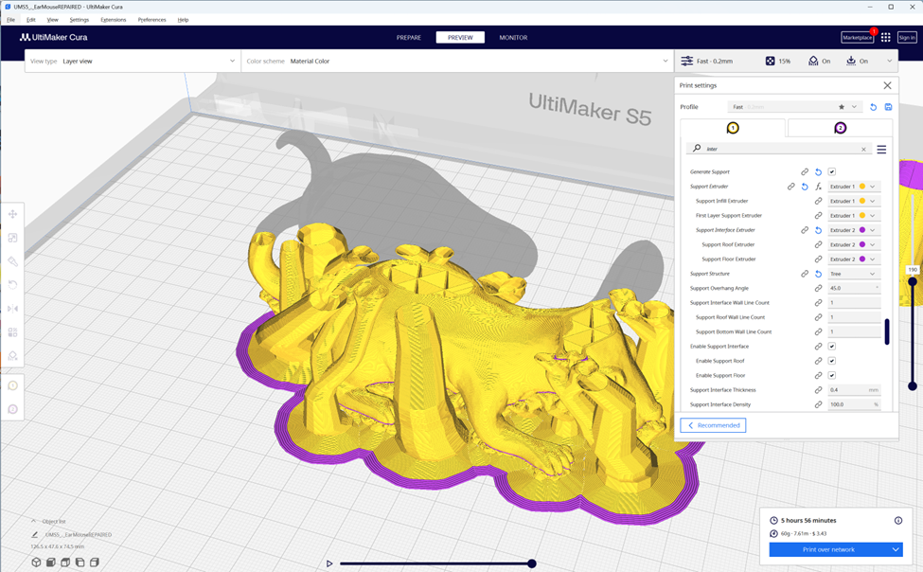Open the Support Roof Extruder dropdown
The height and width of the screenshot is (572, 923).
pyautogui.click(x=853, y=244)
